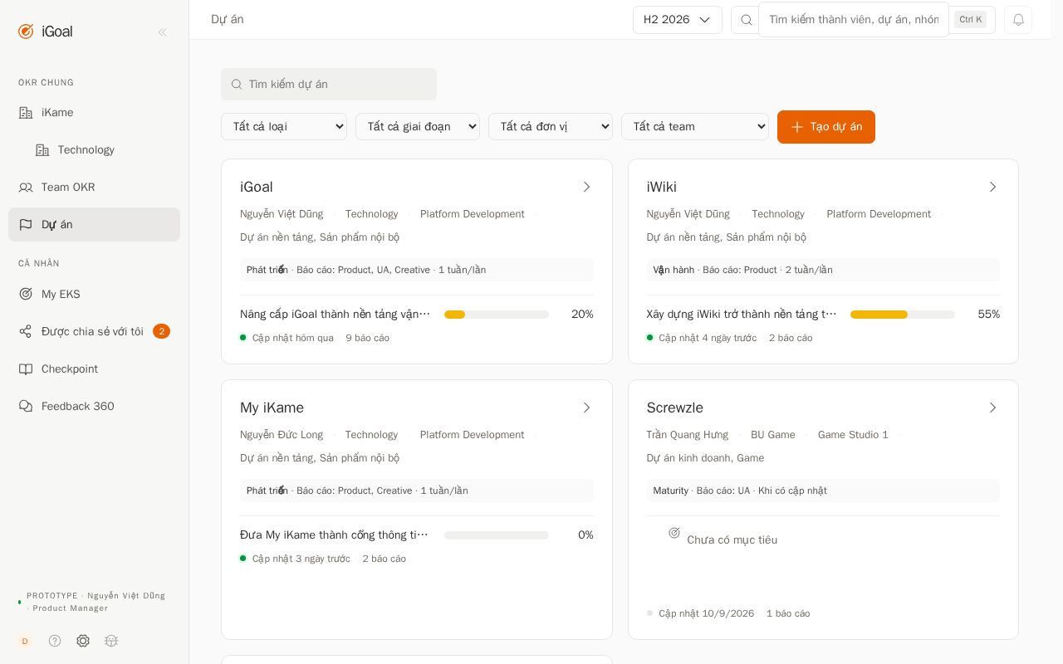This screenshot has height=664, width=1063.
Task: Open Được chia sẻ với tôi
Action: (x=94, y=331)
